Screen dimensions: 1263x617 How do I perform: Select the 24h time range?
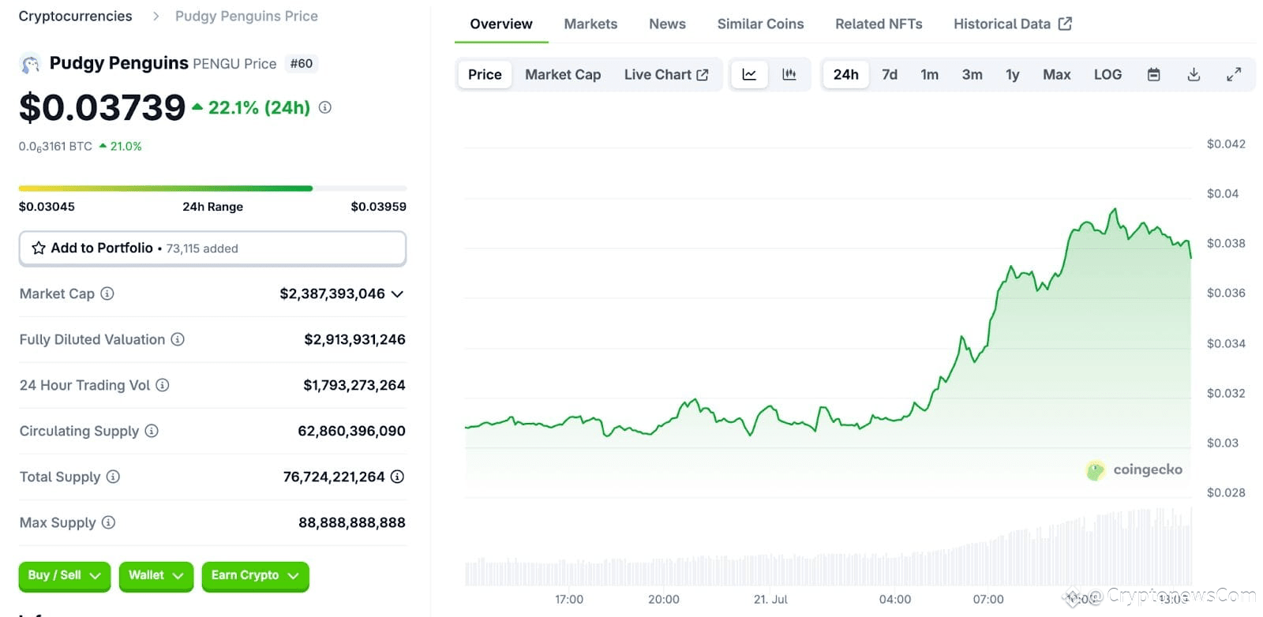pos(845,74)
